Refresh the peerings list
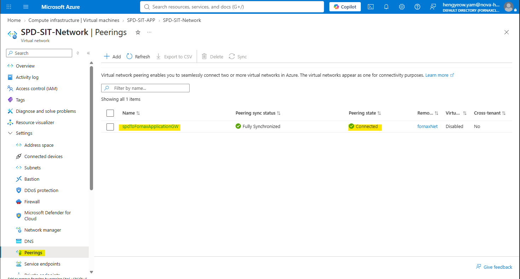 click(x=138, y=57)
